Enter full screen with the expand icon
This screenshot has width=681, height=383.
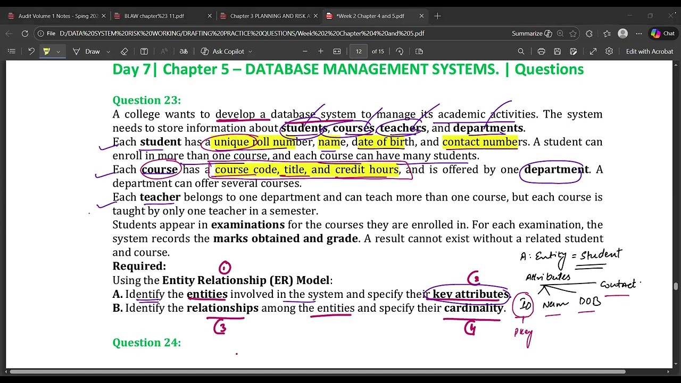coord(593,52)
